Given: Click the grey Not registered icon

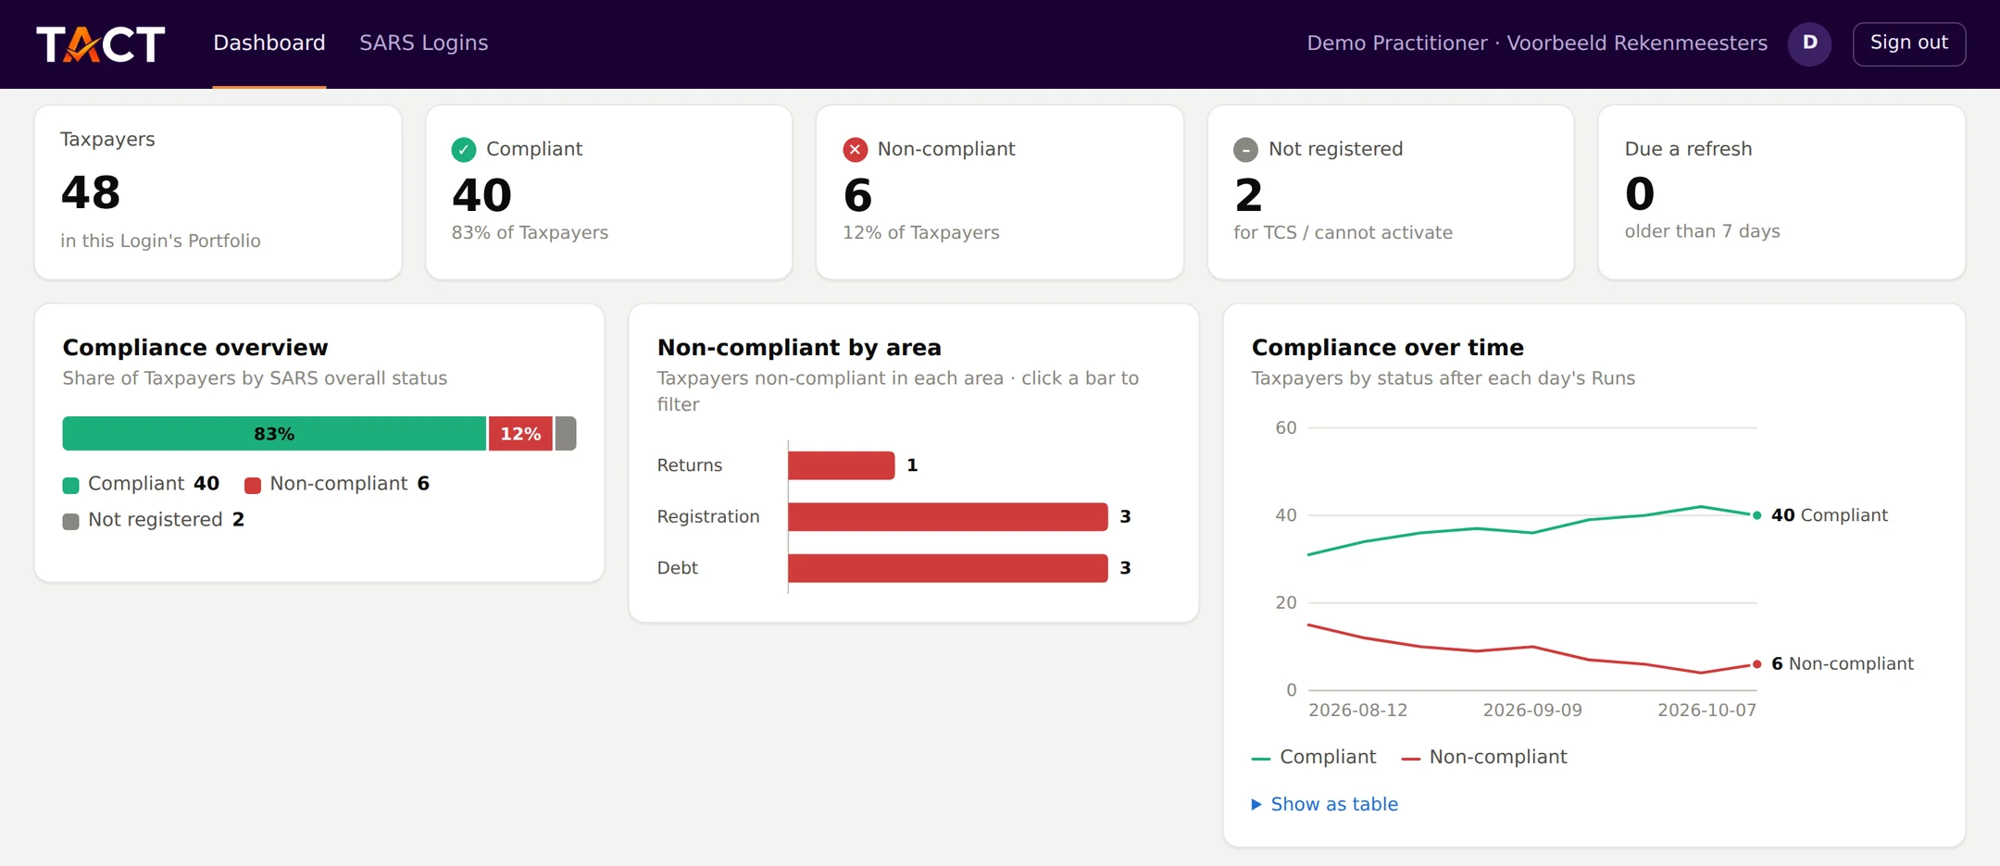Looking at the screenshot, I should click(1245, 149).
